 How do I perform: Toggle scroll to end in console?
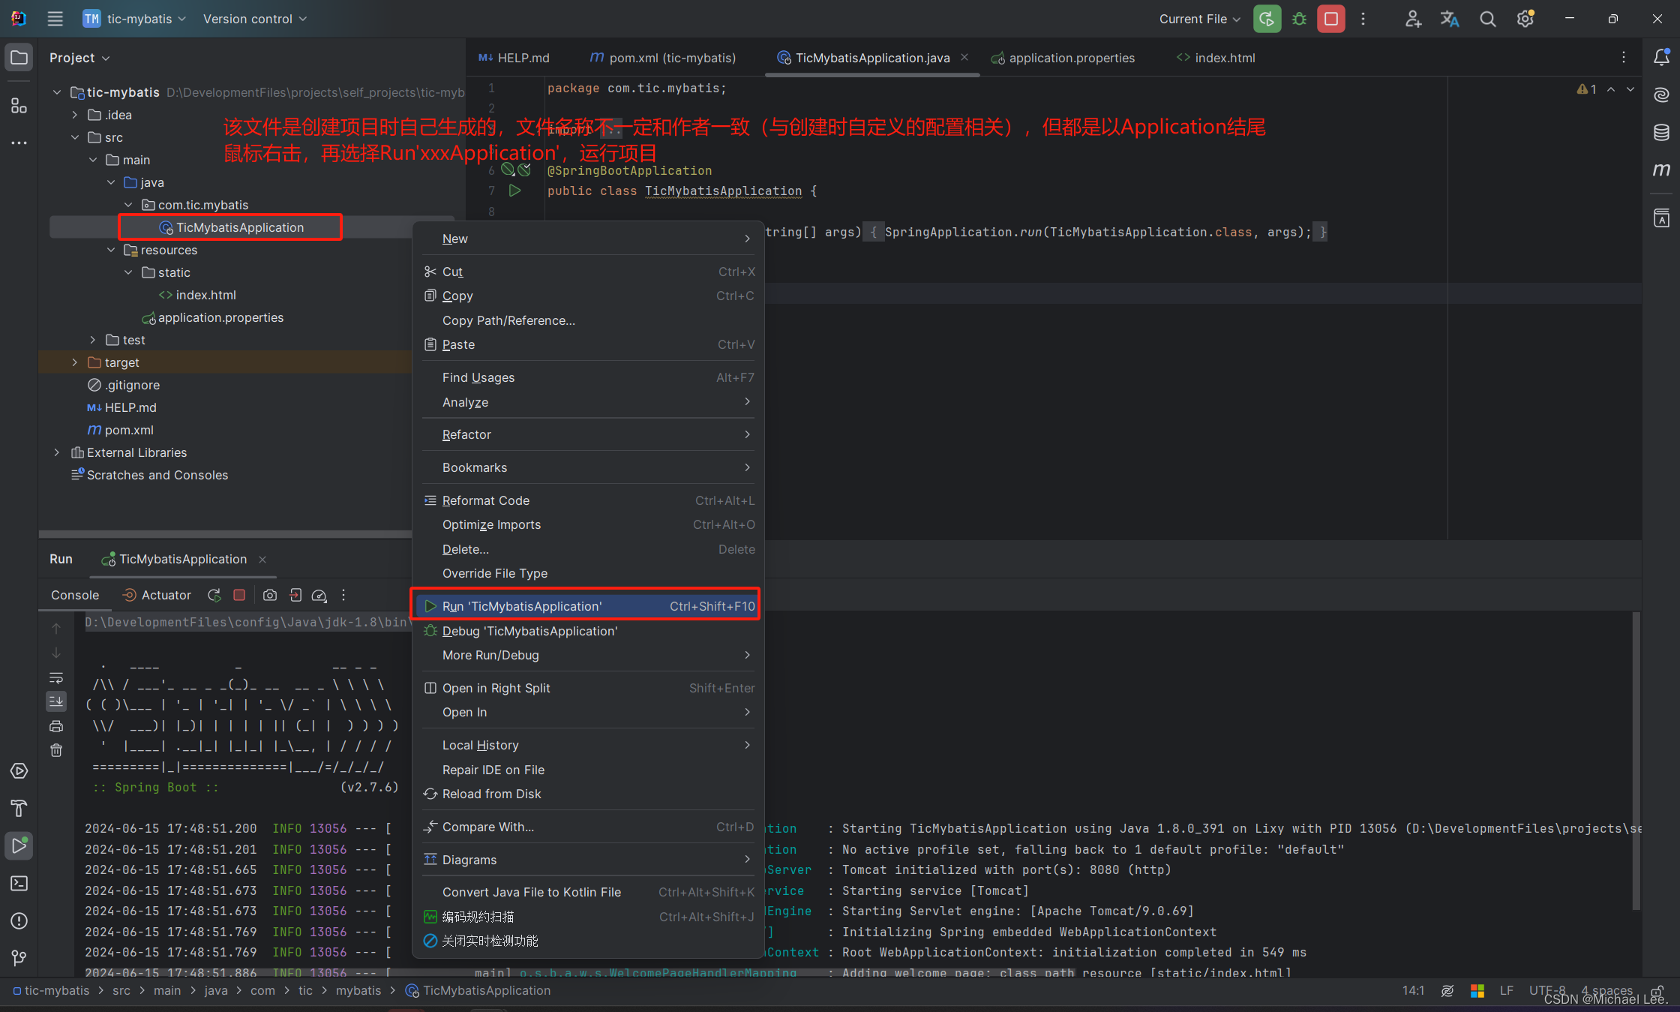click(x=56, y=701)
